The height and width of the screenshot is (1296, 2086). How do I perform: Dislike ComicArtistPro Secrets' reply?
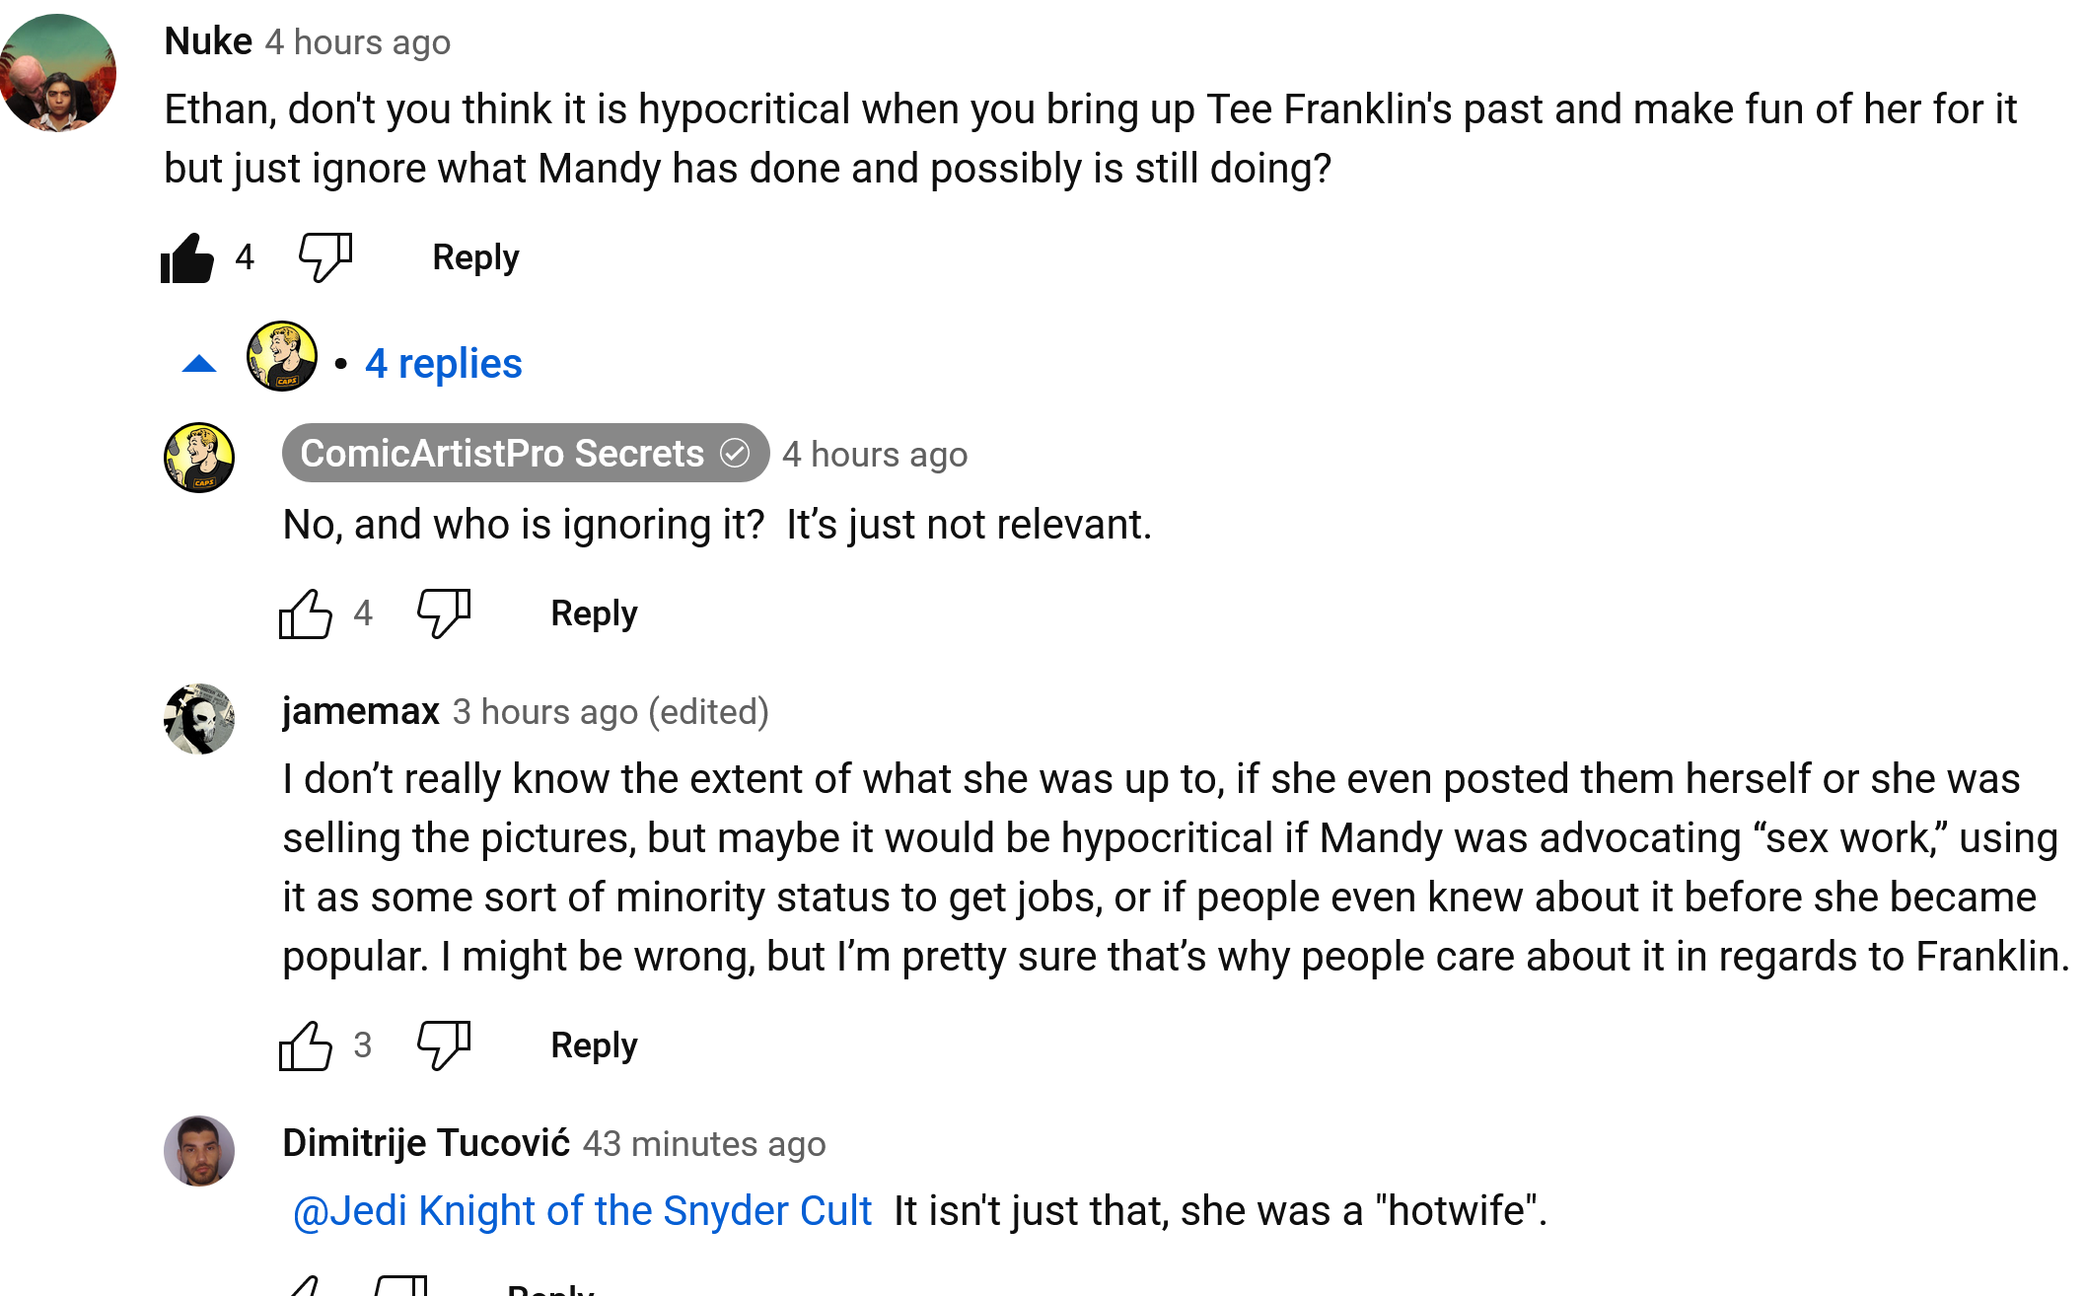444,614
